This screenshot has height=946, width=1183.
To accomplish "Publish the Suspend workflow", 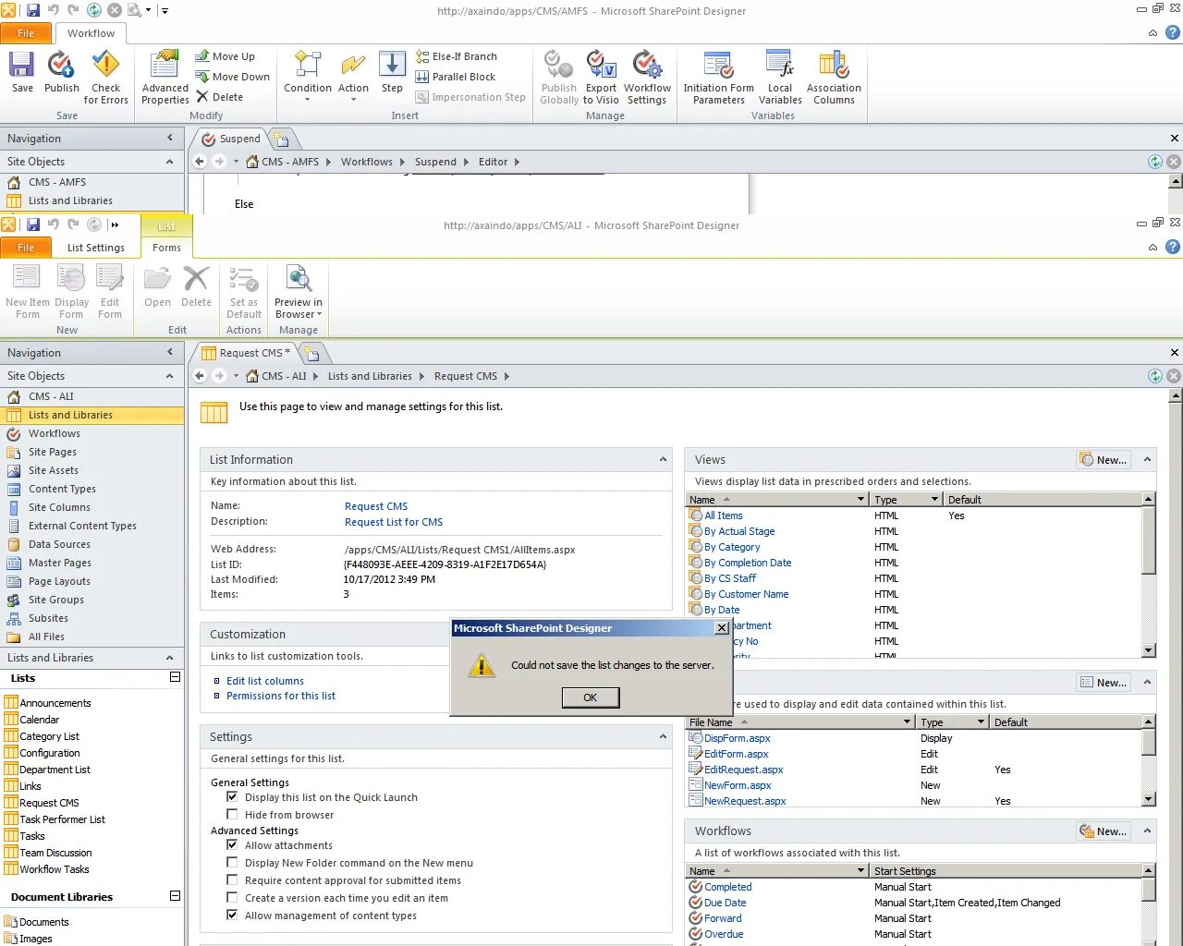I will [61, 72].
